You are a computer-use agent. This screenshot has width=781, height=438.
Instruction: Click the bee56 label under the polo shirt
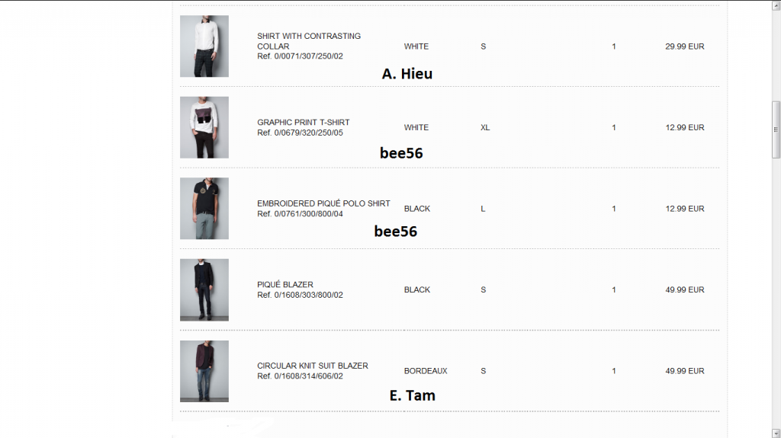395,232
